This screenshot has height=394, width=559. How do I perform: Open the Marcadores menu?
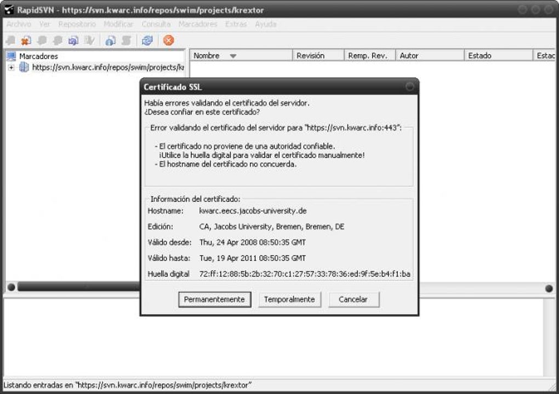click(x=197, y=24)
